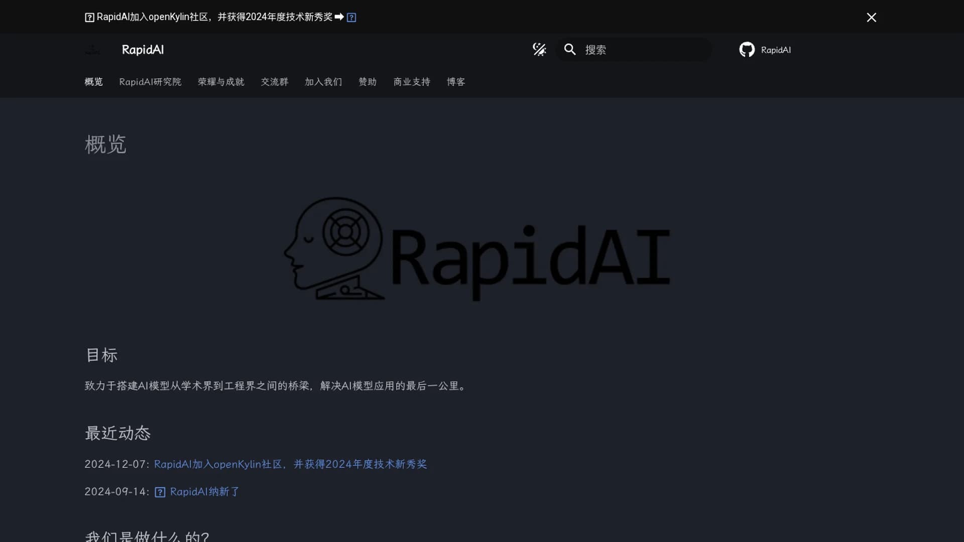964x542 pixels.
Task: Dismiss the announcement banner with X
Action: (872, 18)
